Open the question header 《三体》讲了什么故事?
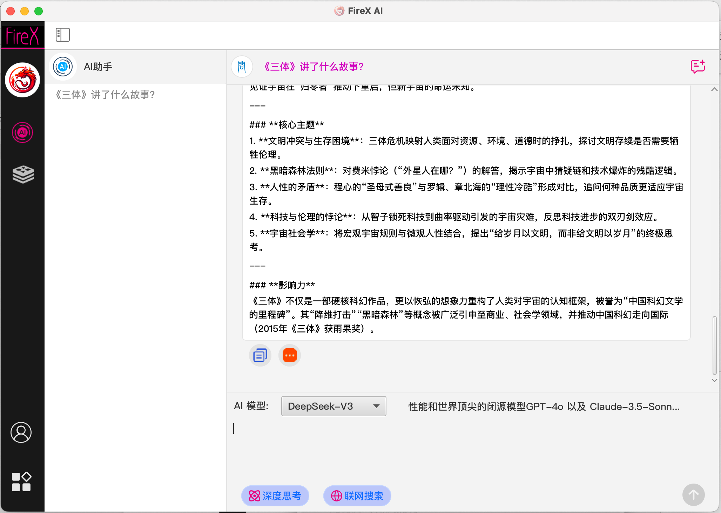 [x=314, y=67]
